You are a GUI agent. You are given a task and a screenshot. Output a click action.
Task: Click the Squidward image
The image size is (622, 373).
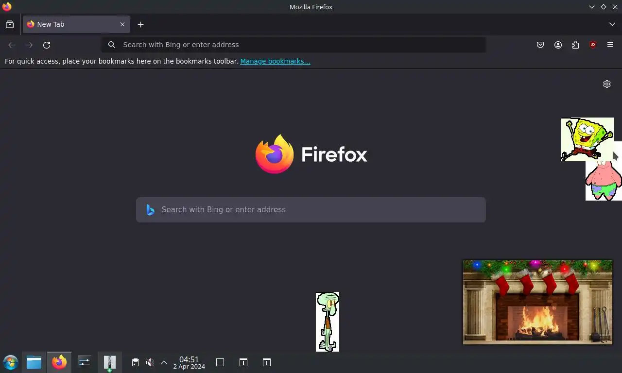point(328,322)
